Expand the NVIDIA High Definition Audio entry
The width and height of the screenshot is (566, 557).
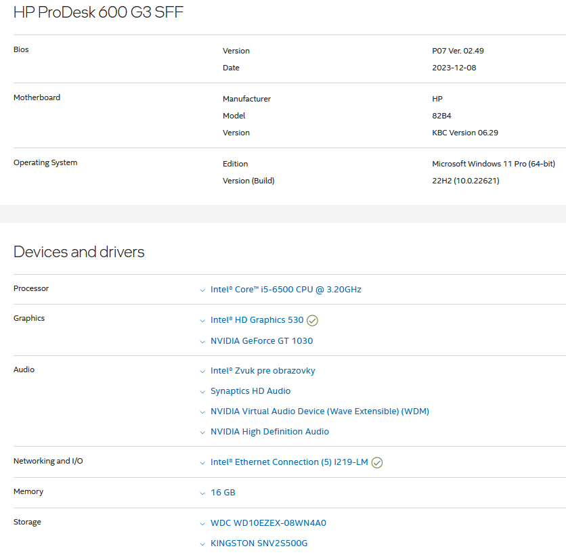(x=202, y=432)
